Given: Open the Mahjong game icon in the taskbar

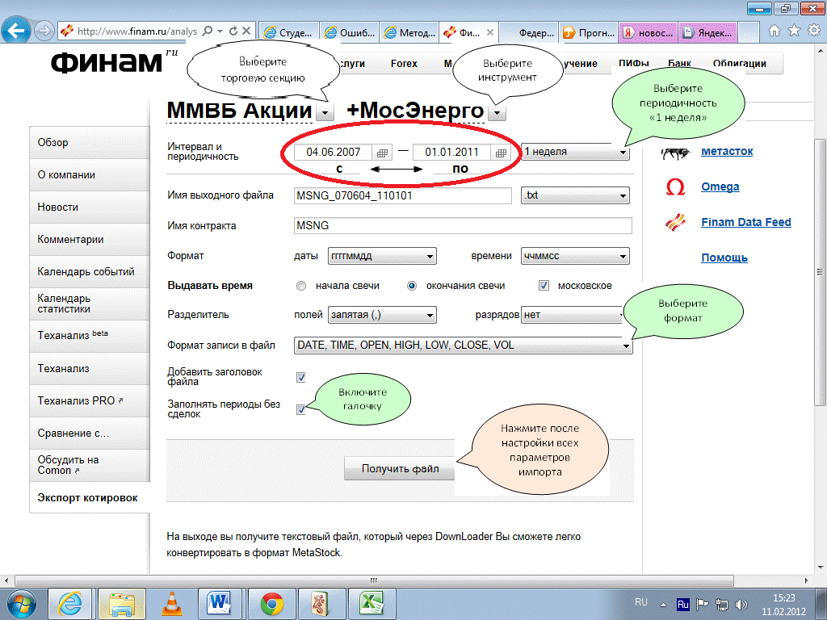Looking at the screenshot, I should pyautogui.click(x=321, y=603).
